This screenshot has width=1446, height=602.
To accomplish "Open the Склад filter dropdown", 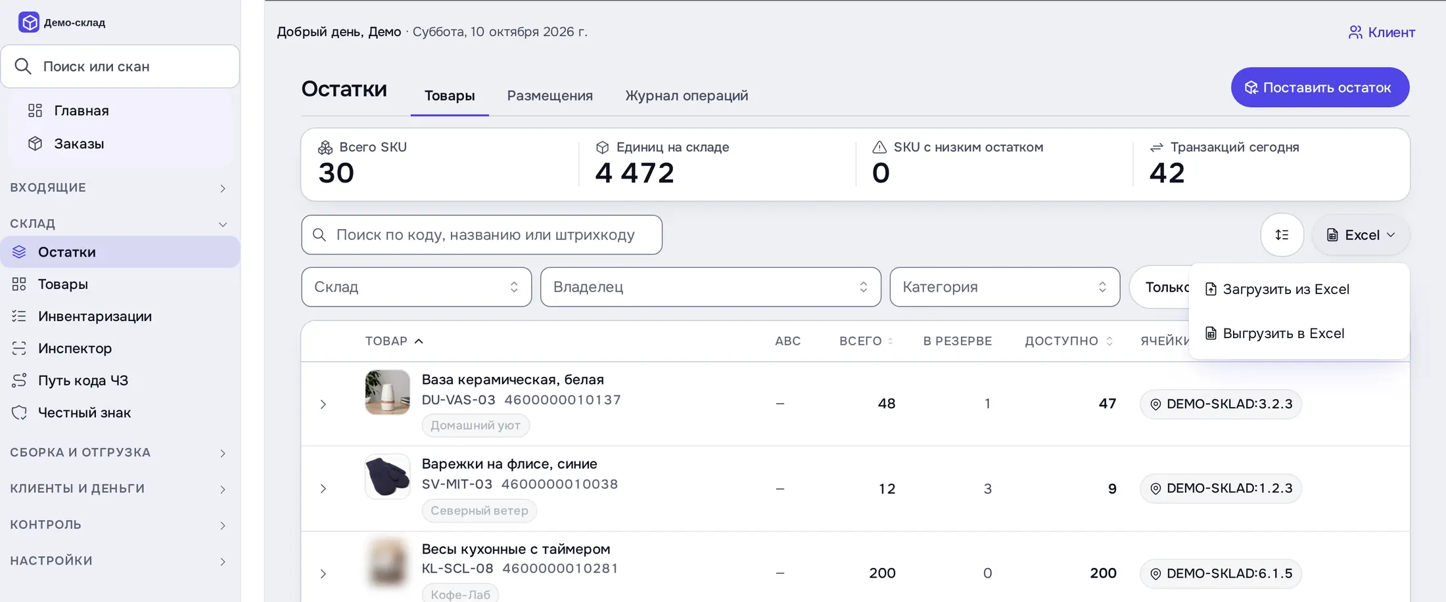I will tap(416, 287).
